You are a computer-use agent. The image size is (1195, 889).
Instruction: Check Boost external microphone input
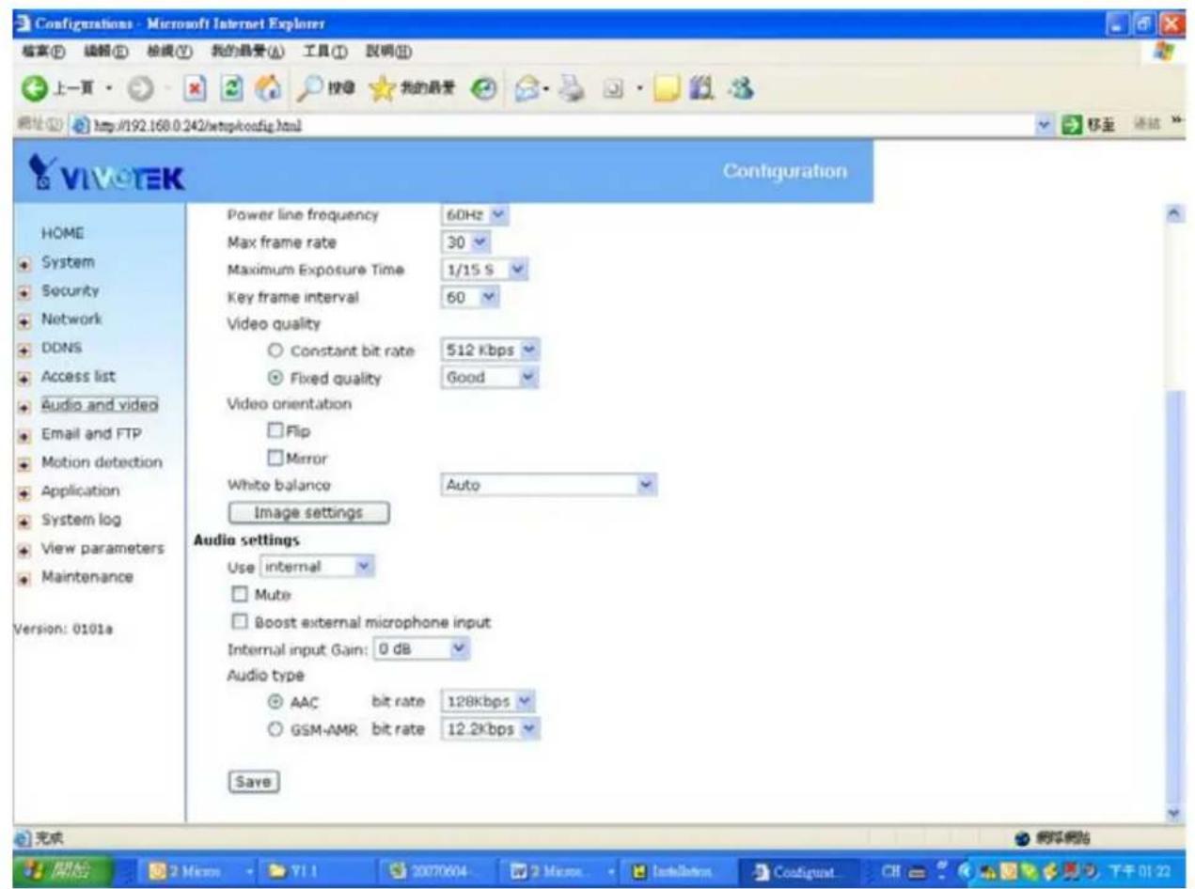click(x=239, y=622)
